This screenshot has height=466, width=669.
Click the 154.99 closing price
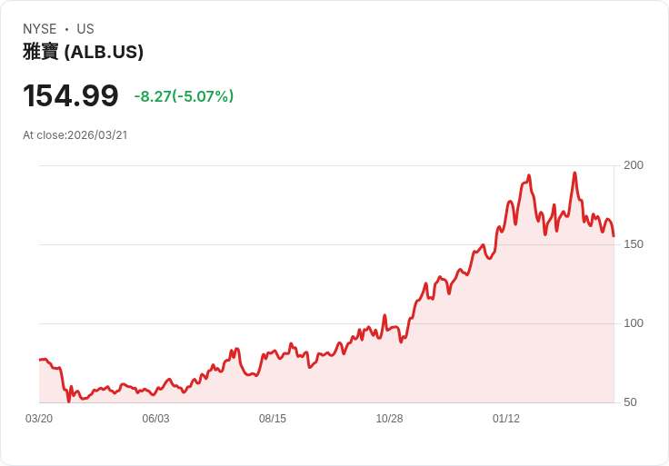point(71,96)
